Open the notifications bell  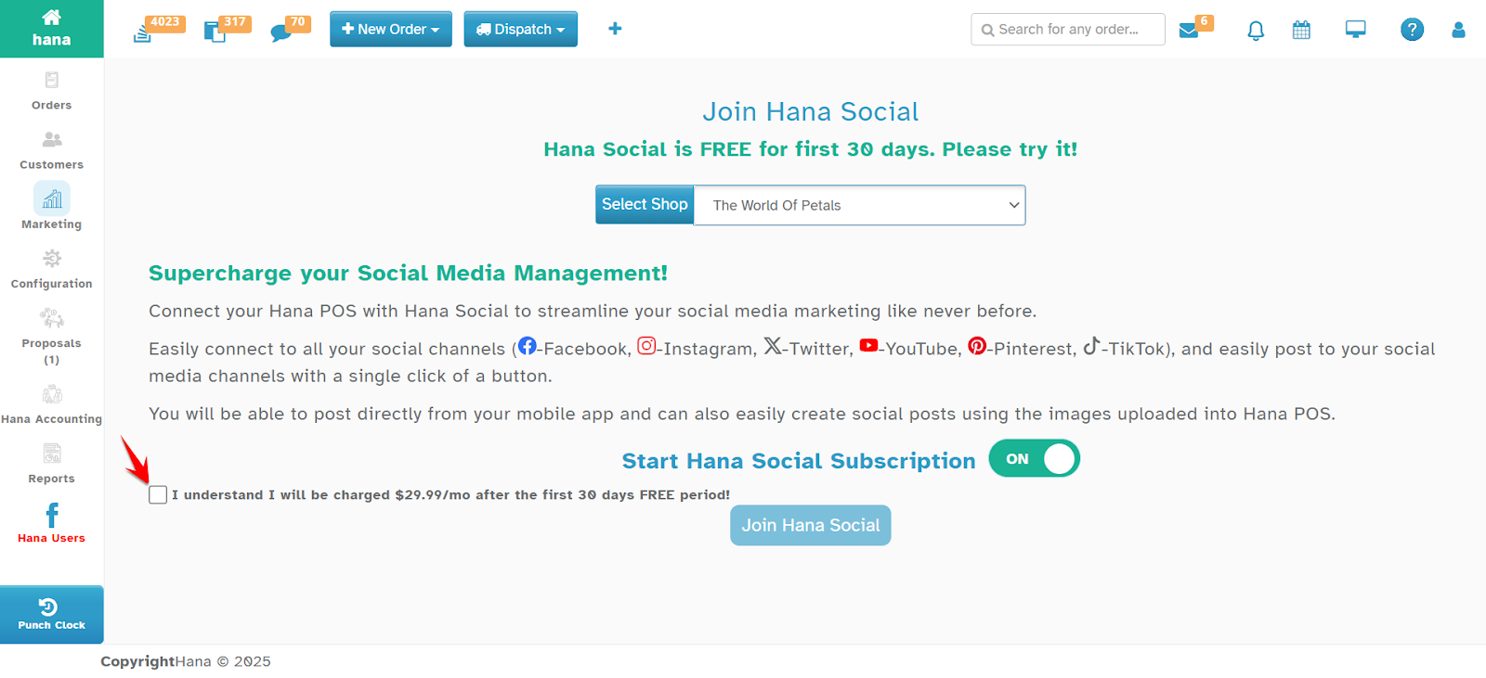[x=1256, y=31]
